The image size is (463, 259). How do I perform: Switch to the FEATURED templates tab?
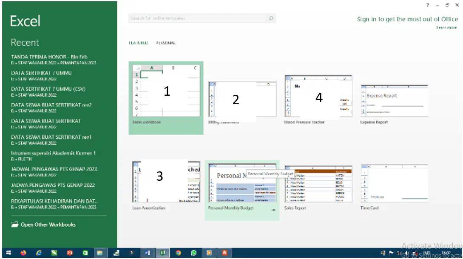coord(138,43)
